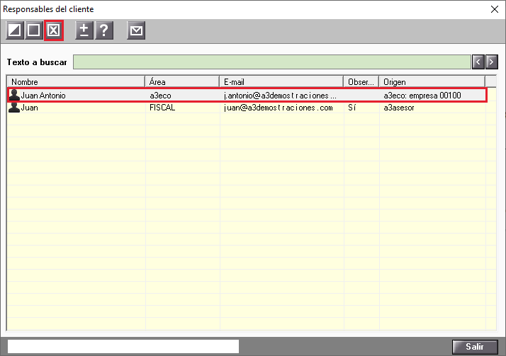This screenshot has height=356, width=506.
Task: Click the person icon in the FISCAL row
Action: coord(14,108)
